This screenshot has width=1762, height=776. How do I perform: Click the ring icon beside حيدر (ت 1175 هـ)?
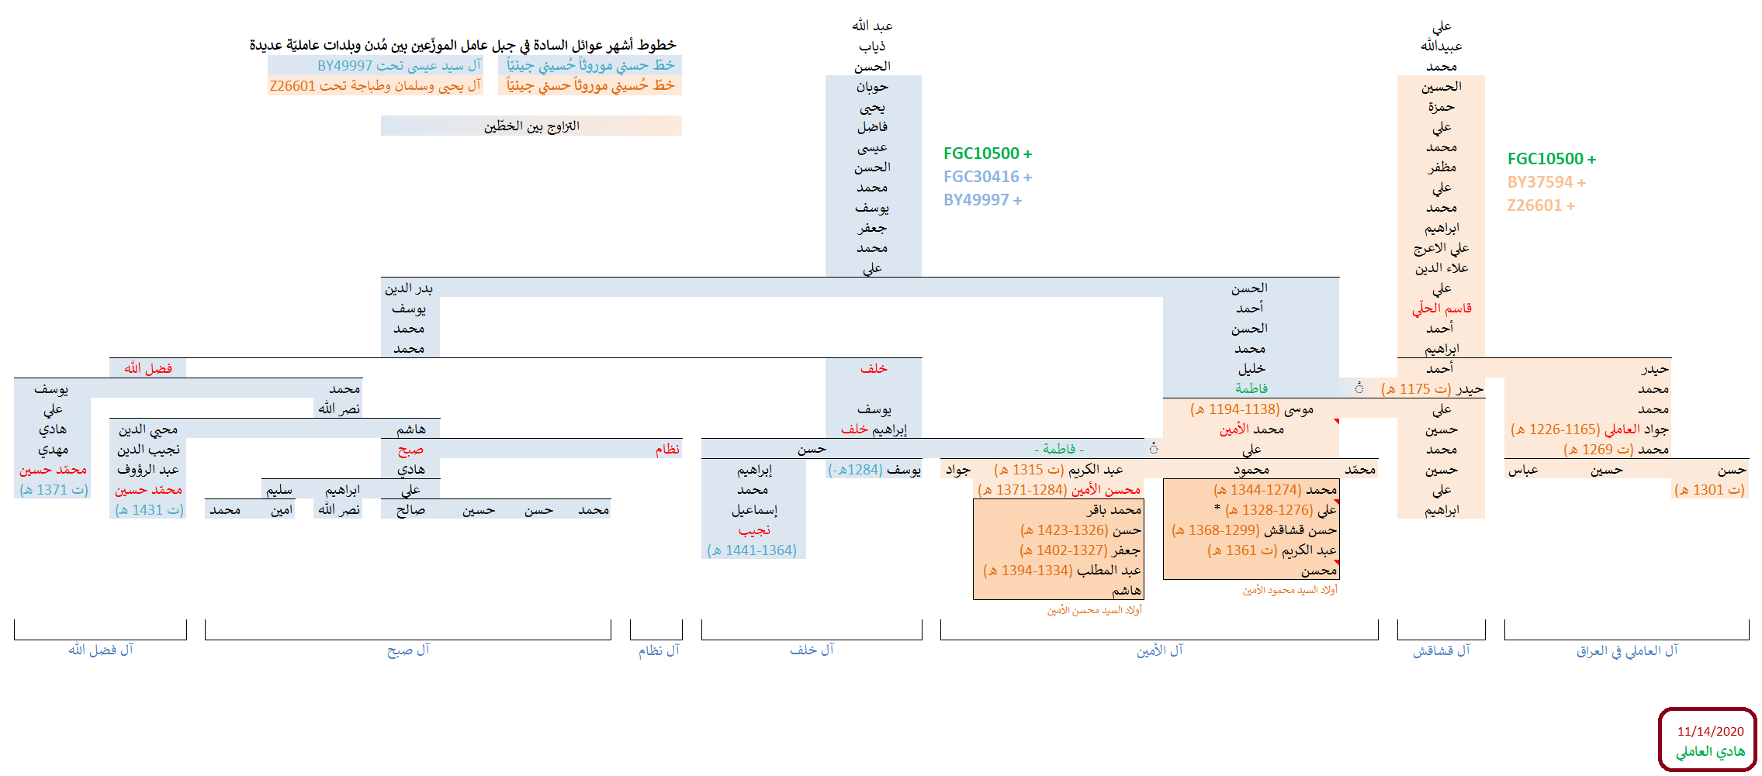pyautogui.click(x=1359, y=388)
